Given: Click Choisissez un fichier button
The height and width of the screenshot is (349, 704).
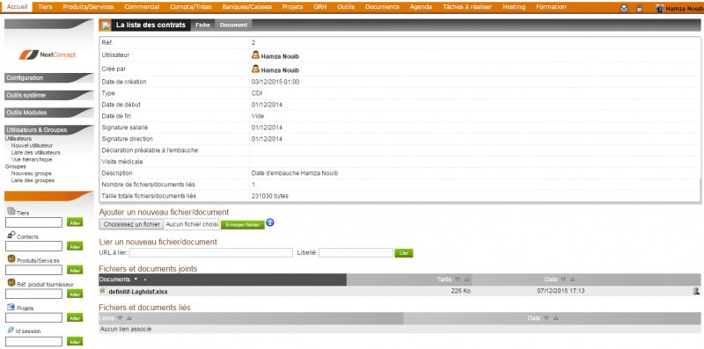Looking at the screenshot, I should (131, 224).
